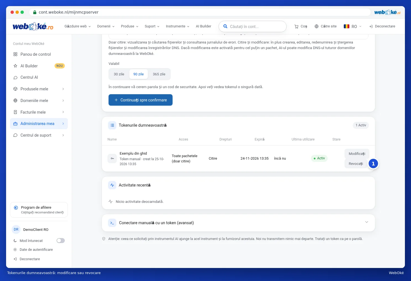411x281 pixels.
Task: Expand Conectare manuală cu un token section
Action: (238, 223)
